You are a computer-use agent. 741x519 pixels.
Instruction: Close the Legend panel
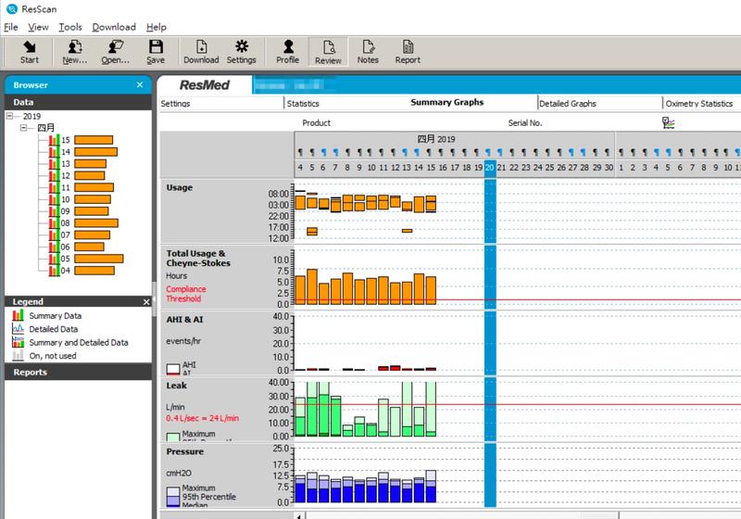(145, 302)
